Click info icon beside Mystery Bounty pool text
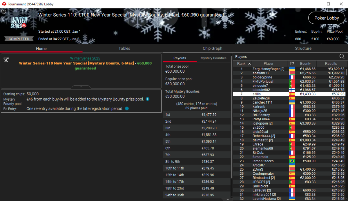 pyautogui.click(x=148, y=99)
